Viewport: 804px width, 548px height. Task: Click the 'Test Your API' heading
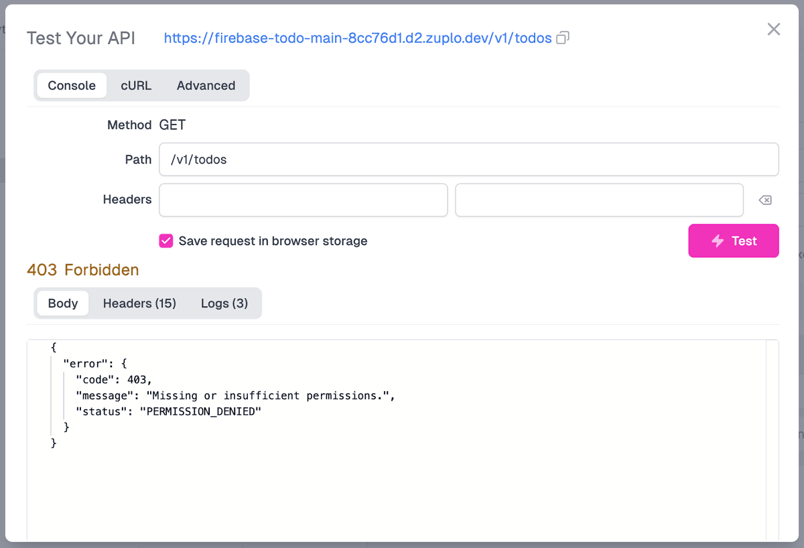pyautogui.click(x=80, y=38)
